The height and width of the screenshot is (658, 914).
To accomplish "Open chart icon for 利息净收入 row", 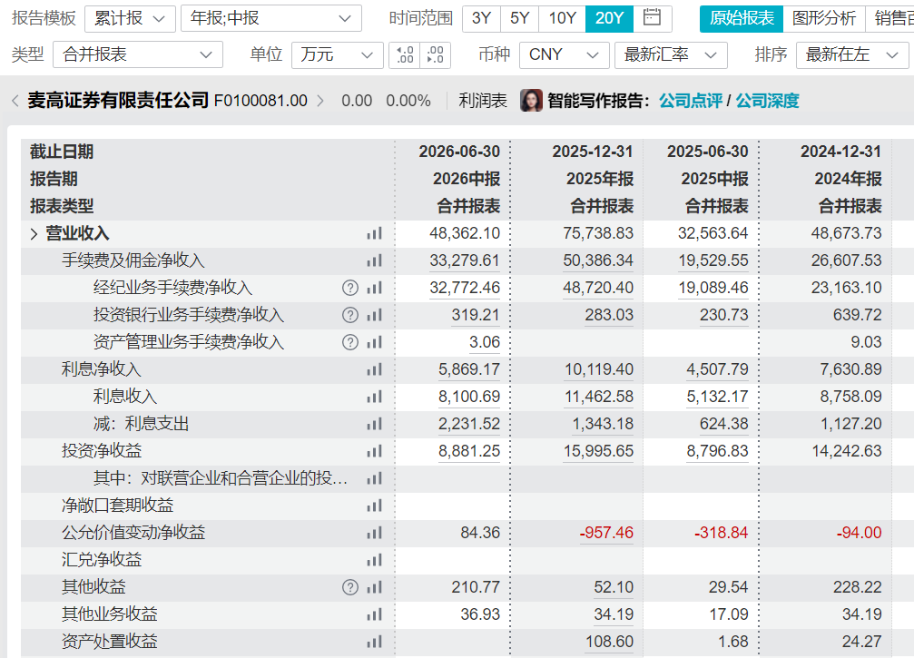I will [x=374, y=369].
